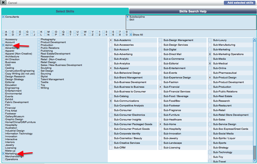Uncheck the Sub-Communications checkbox
257x164 pixels.
(x=111, y=101)
